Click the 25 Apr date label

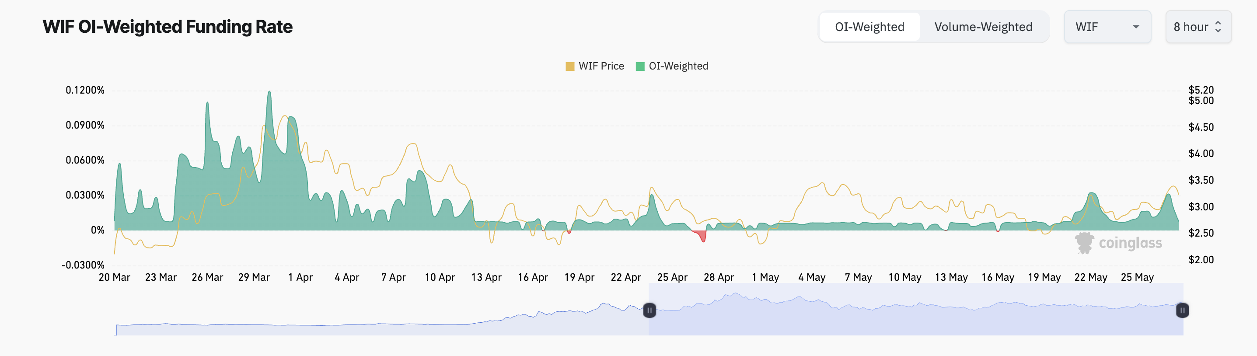672,277
